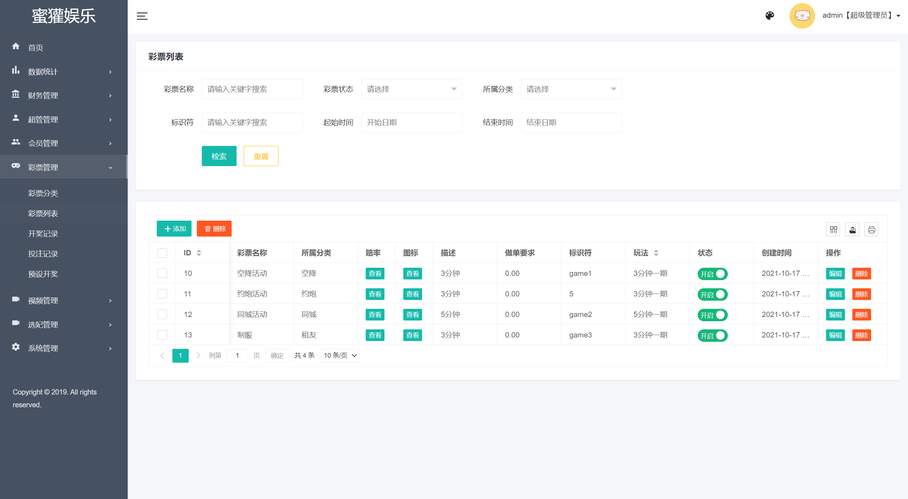Open 开奖记录 submenu item
Viewport: 908px width, 499px height.
(43, 234)
